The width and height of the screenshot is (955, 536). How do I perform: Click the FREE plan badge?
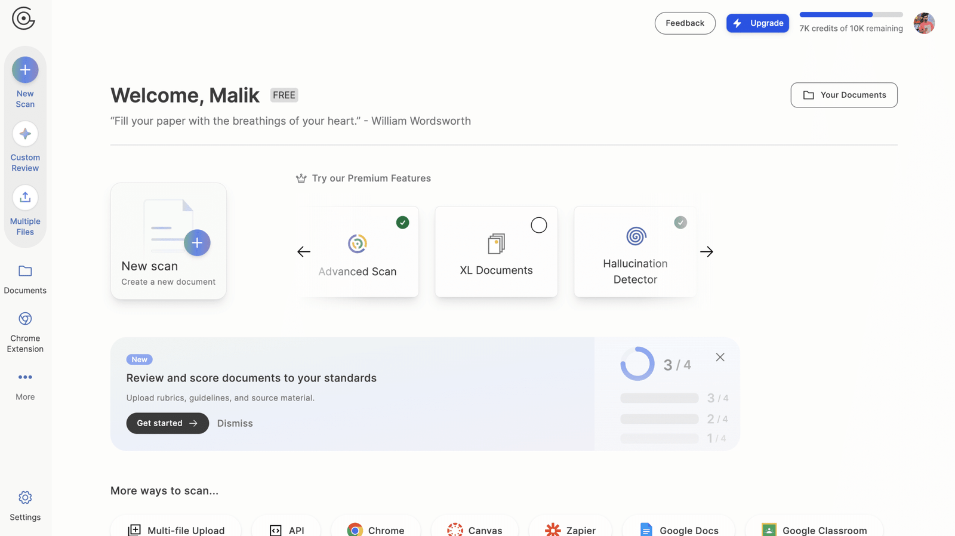click(284, 95)
